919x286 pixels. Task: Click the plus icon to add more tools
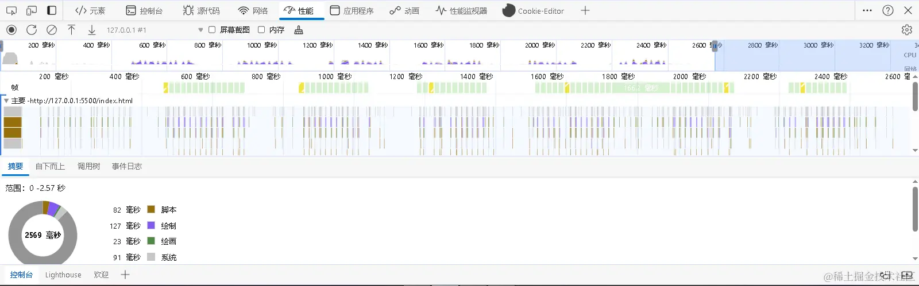click(585, 10)
